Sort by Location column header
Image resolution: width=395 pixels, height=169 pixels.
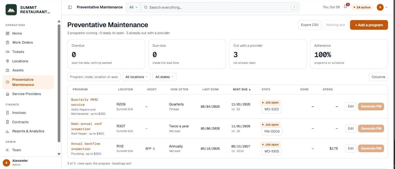[x=126, y=90]
